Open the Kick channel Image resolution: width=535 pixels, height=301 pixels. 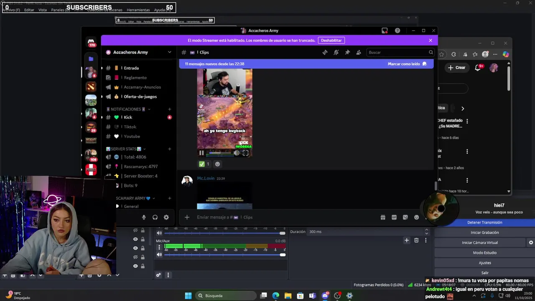[x=137, y=117]
